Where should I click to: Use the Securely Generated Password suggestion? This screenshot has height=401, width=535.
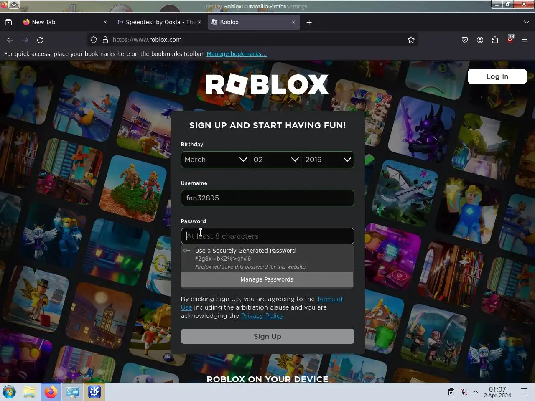267,259
